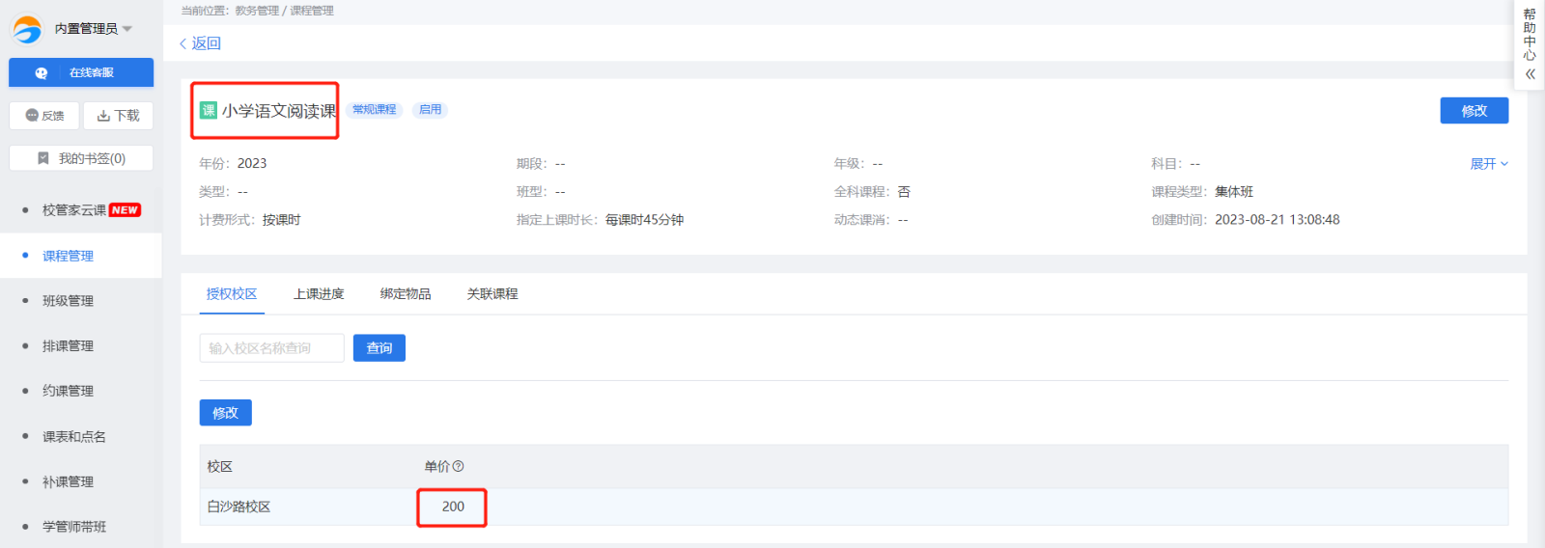Click the 小学语文阅读课 course title
This screenshot has width=1545, height=548.
tap(279, 111)
